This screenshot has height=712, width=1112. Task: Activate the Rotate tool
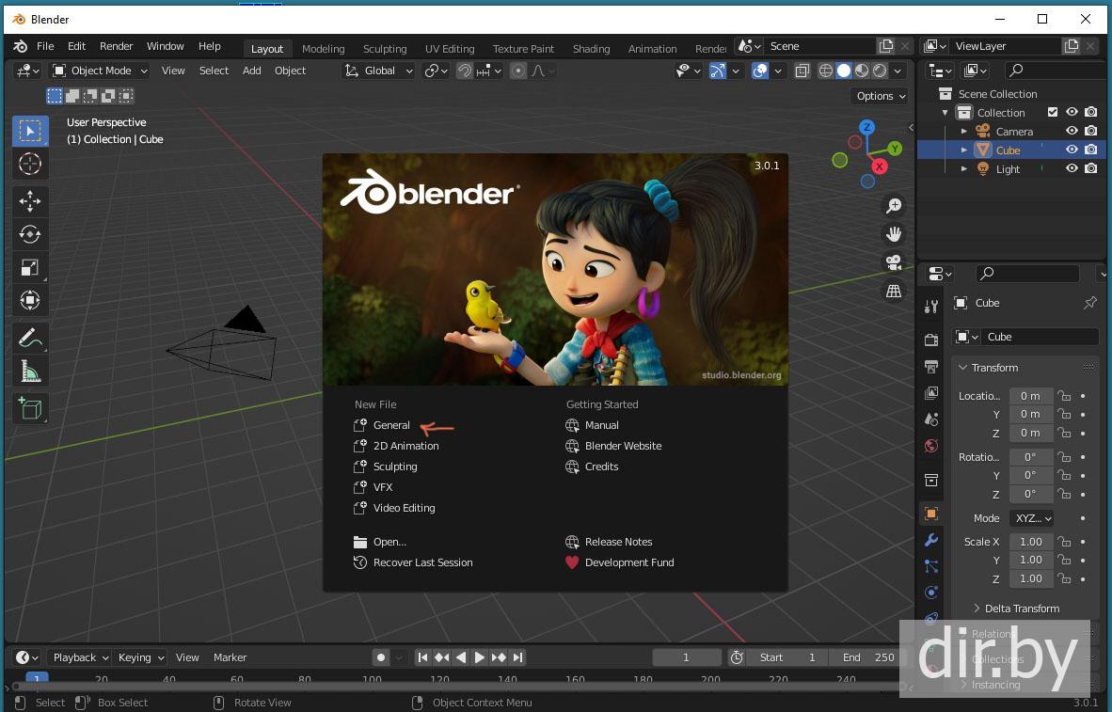click(x=30, y=234)
